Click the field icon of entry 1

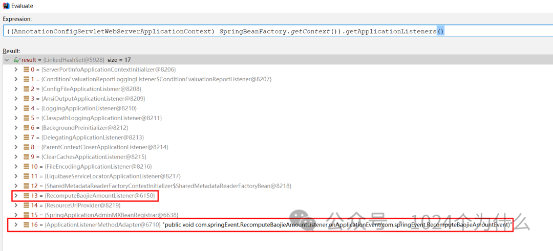coord(27,79)
